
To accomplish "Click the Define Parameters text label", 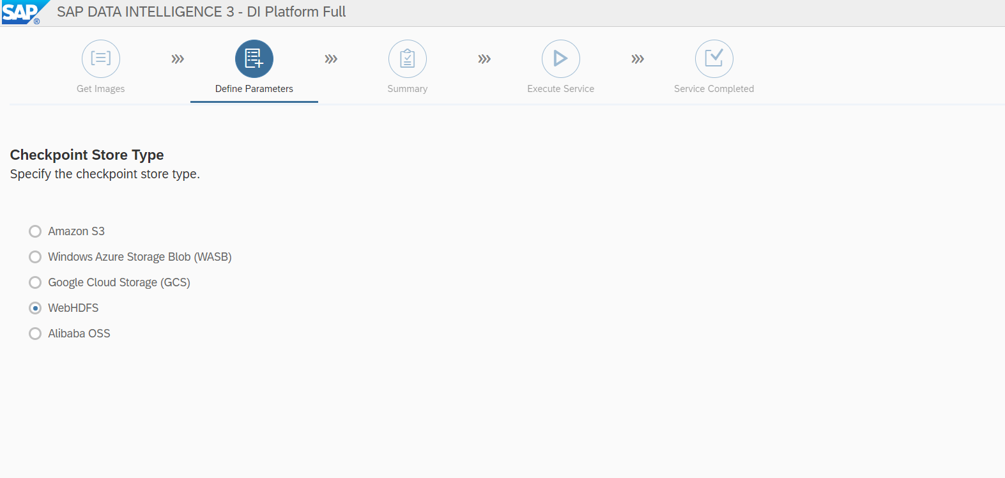I will click(254, 89).
